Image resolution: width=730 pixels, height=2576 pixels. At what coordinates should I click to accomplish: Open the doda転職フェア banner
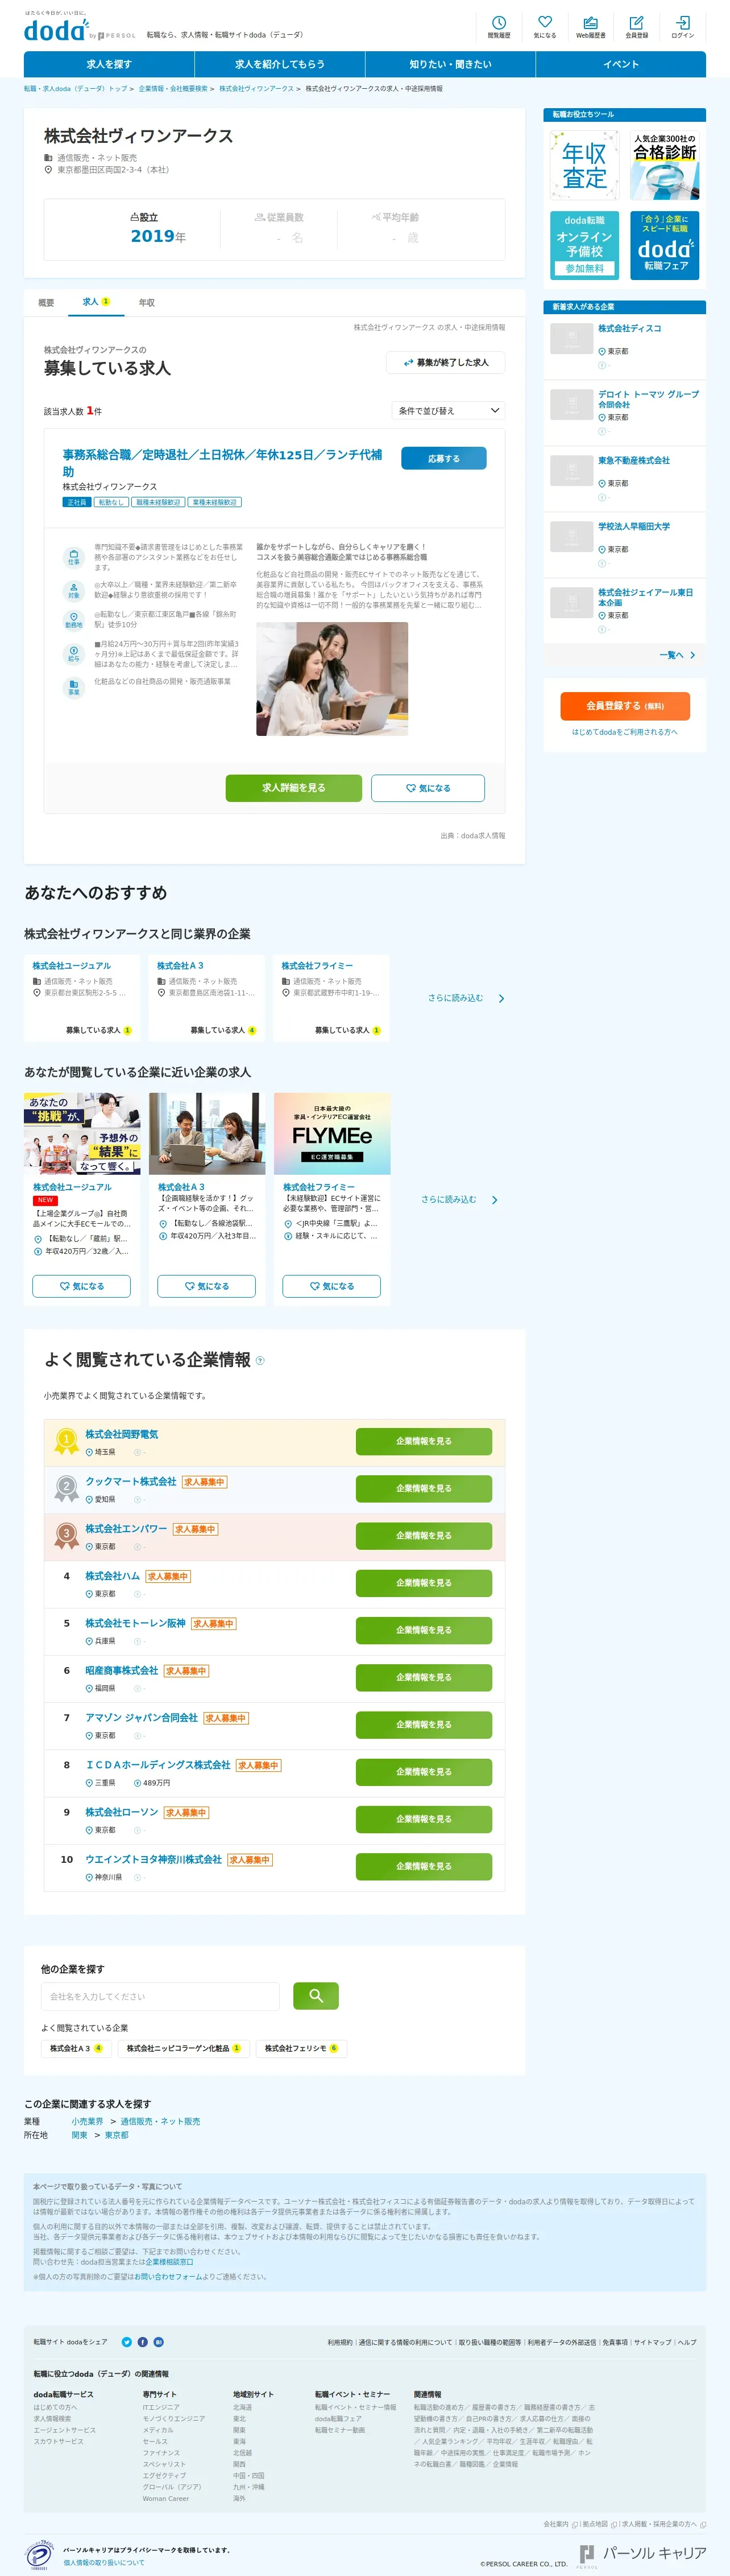tap(665, 245)
